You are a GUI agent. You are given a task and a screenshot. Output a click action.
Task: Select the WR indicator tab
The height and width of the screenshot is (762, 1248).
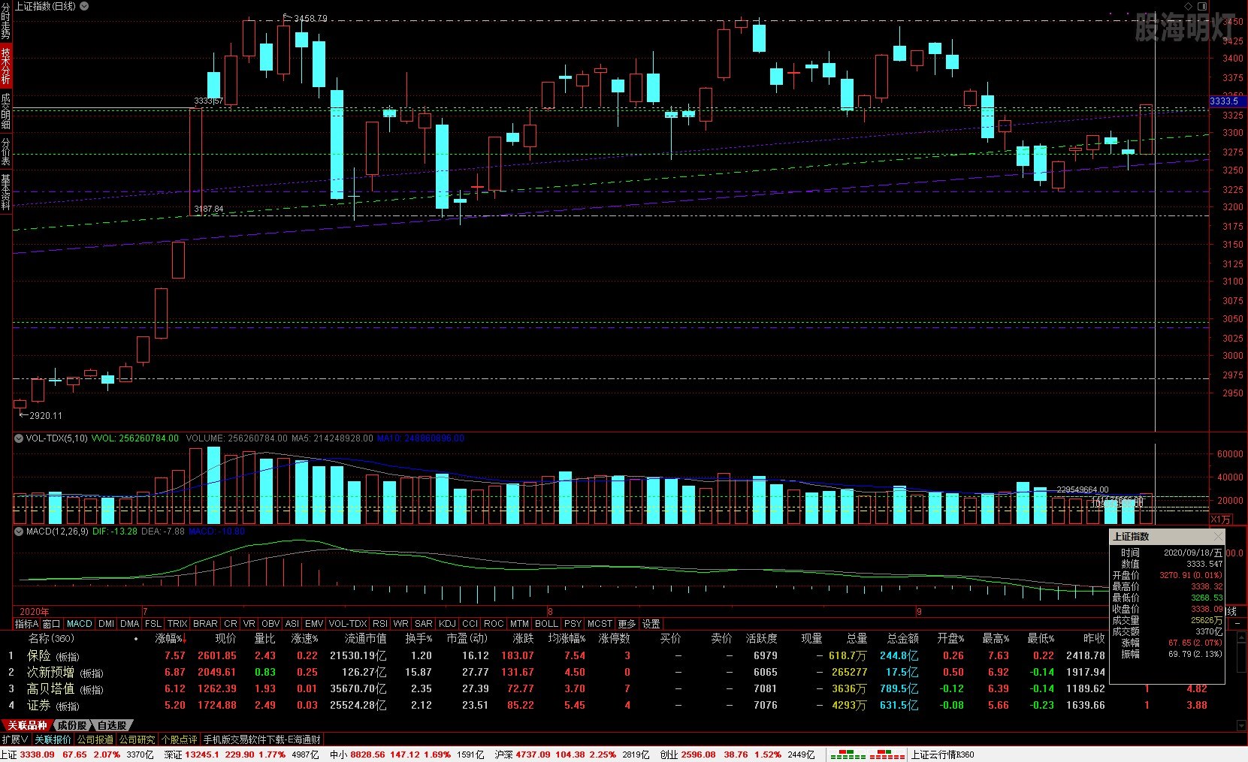401,624
